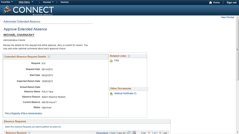Open page in New Window link
Viewport: 239px width, 134px height.
tap(228, 17)
